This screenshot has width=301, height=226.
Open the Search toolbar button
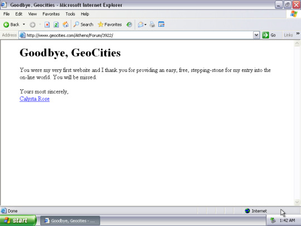click(x=83, y=25)
